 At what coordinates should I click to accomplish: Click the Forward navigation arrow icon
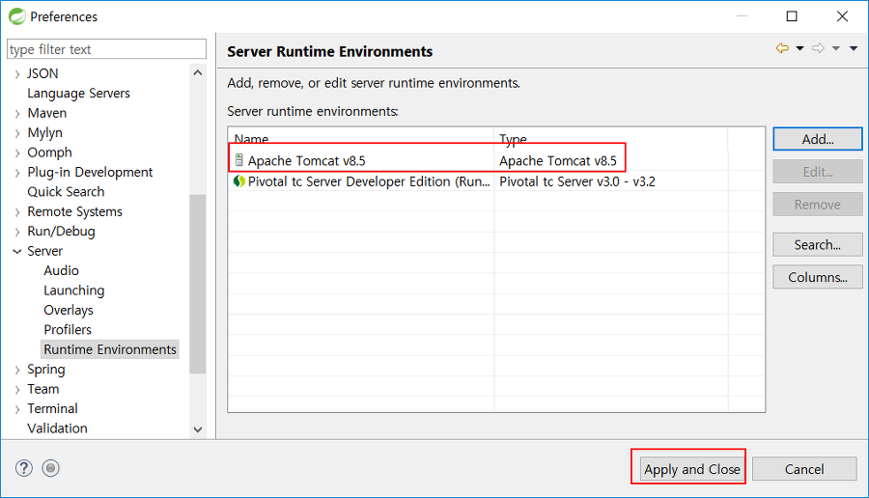pos(818,48)
